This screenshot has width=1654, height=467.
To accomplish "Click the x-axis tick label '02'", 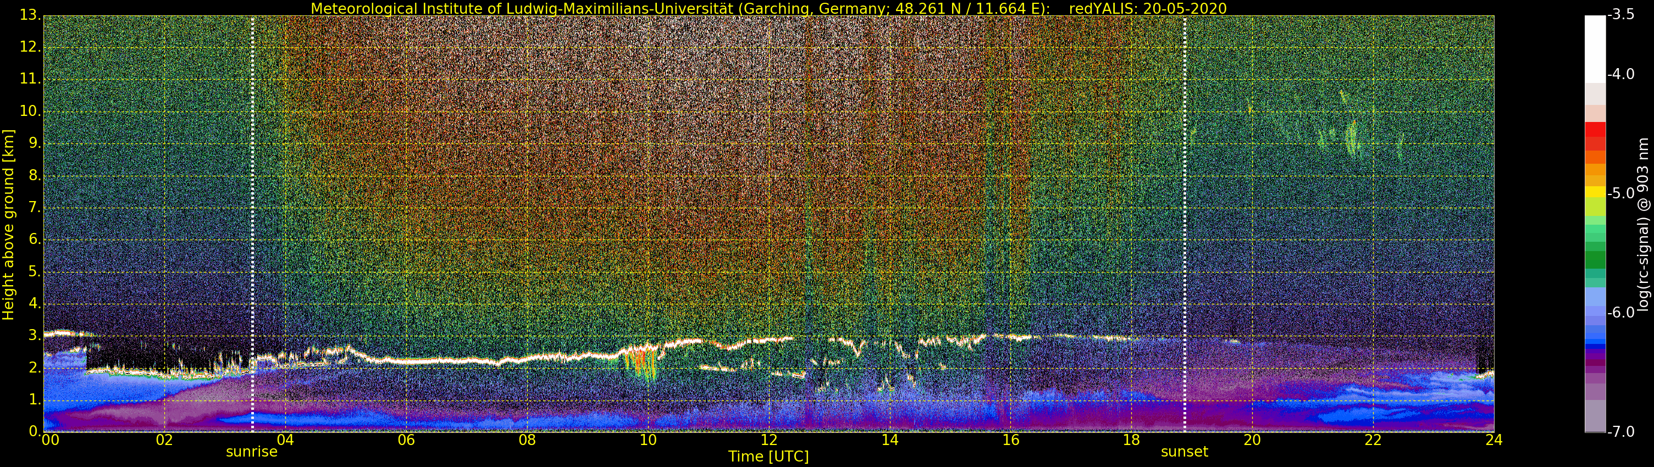I will click(164, 440).
